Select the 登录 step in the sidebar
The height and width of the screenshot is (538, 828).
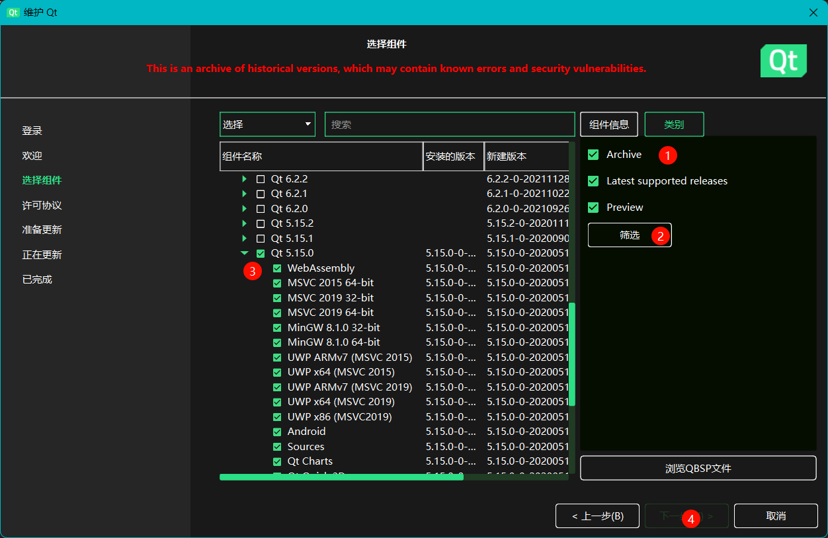point(32,131)
